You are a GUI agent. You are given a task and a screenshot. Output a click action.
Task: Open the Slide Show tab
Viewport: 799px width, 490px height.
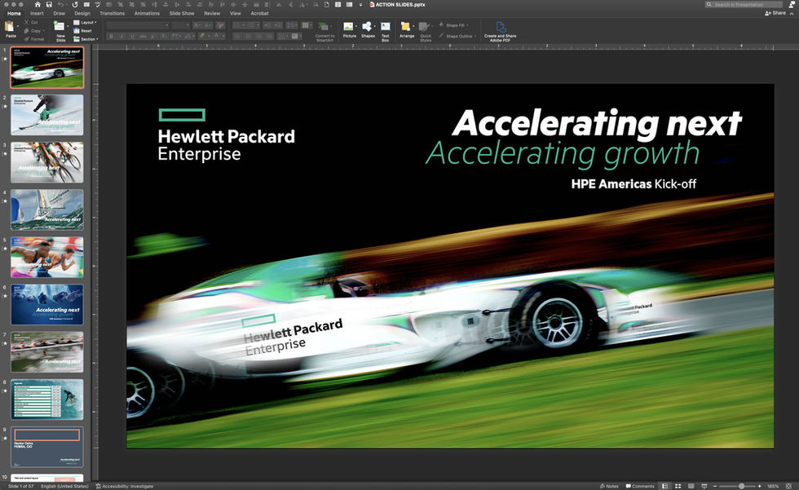click(x=182, y=13)
